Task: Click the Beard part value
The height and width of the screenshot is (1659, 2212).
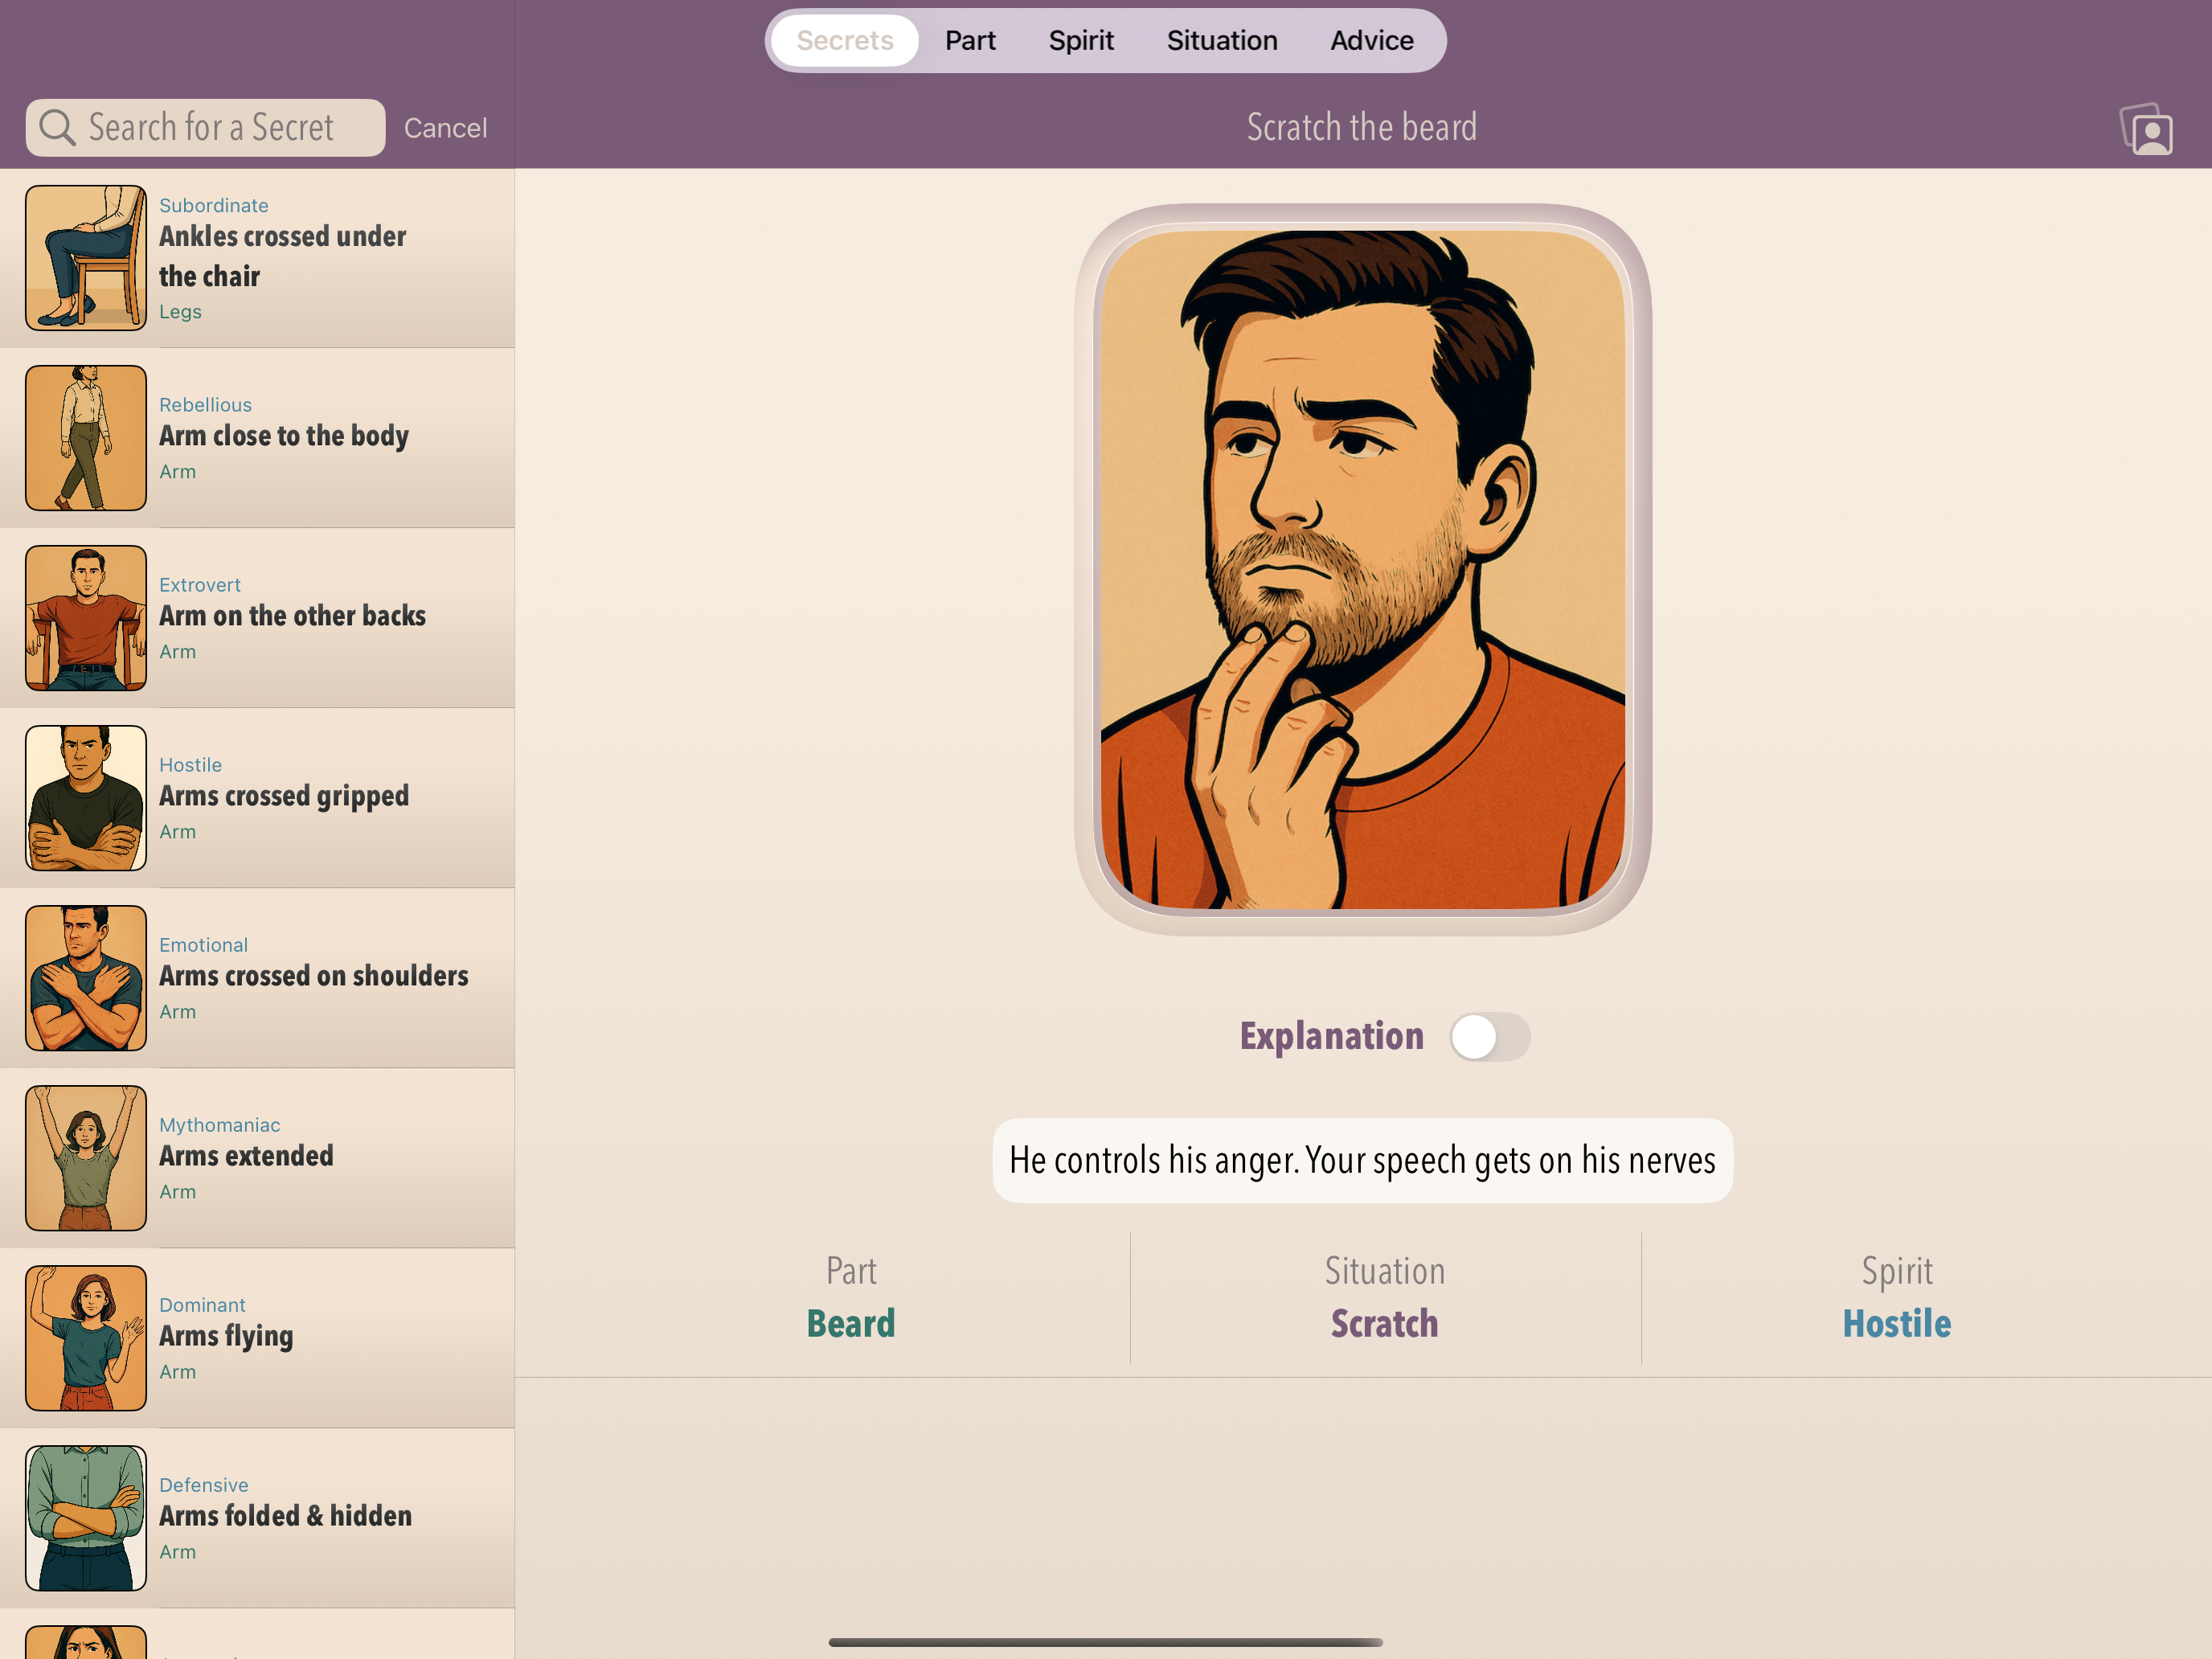Action: [851, 1323]
